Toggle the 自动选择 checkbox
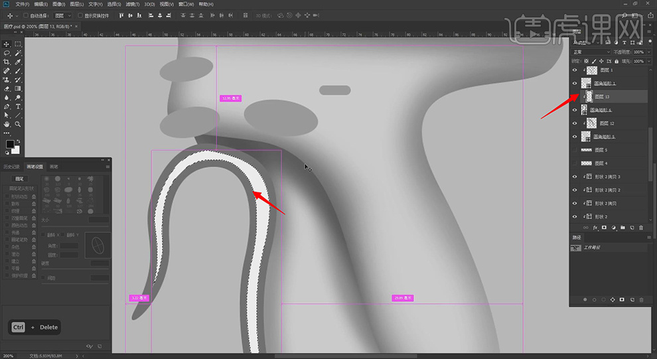 [x=26, y=15]
